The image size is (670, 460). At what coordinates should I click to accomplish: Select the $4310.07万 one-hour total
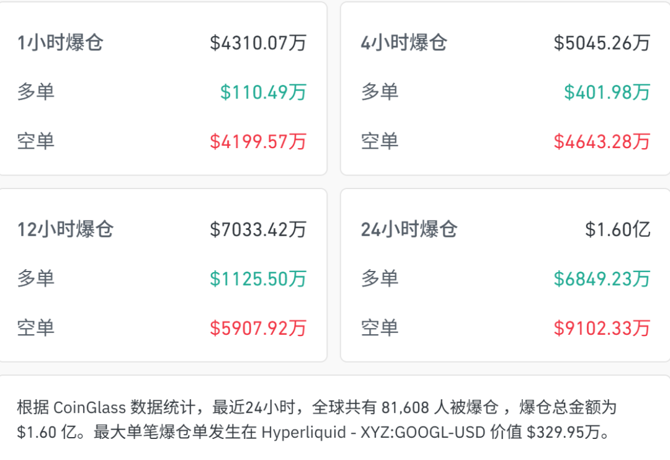tap(258, 43)
